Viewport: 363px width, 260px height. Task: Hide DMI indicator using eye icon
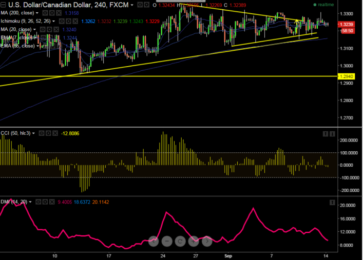coord(38,202)
